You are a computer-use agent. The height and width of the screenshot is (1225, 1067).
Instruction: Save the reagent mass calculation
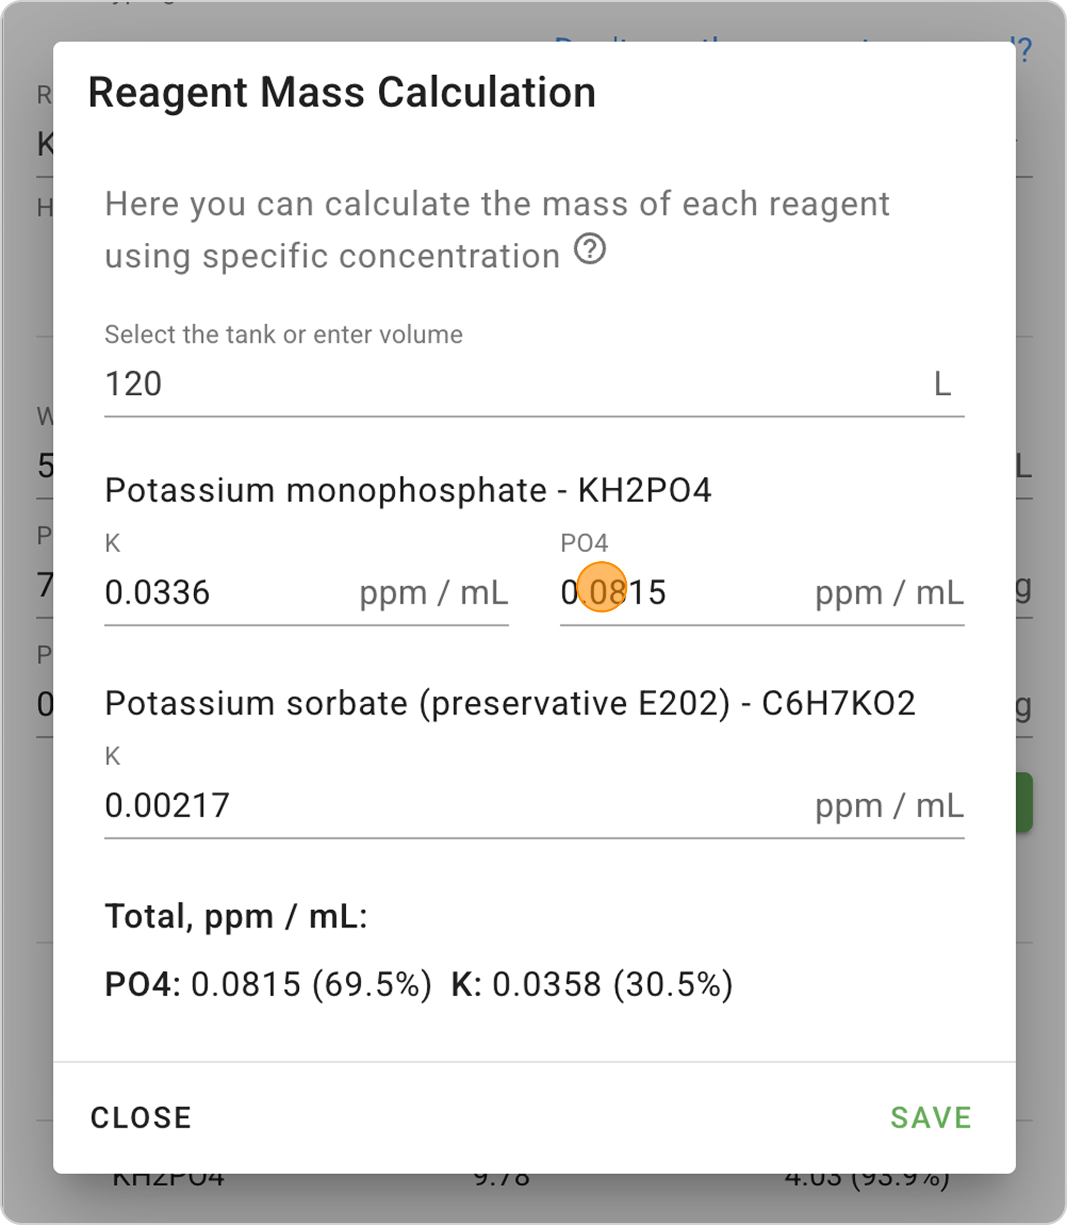930,1118
